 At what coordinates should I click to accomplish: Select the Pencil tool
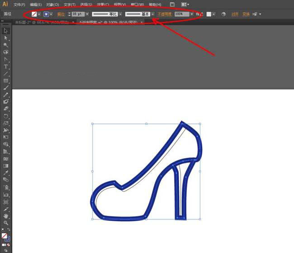(5, 95)
